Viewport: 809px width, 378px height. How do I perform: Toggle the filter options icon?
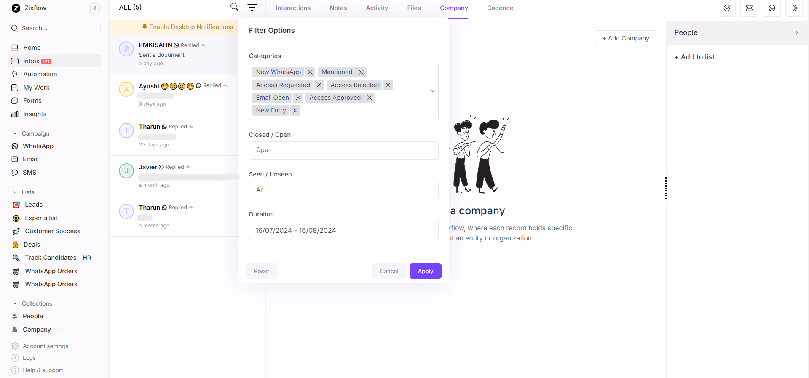pos(252,8)
